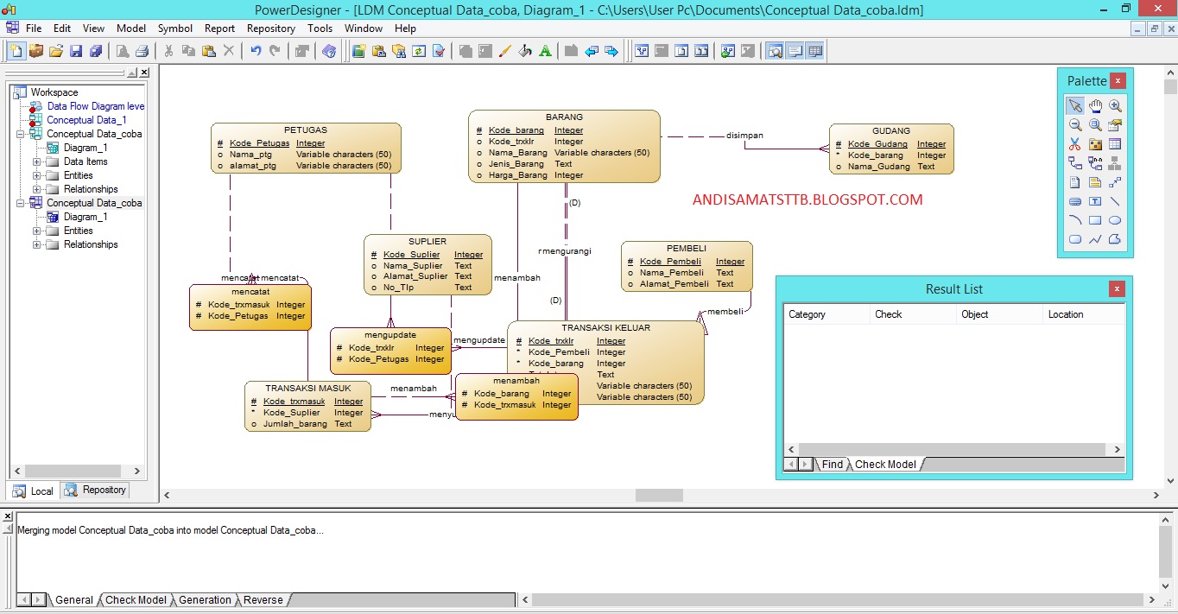Click the Print icon on the toolbar
1178x614 pixels.
(142, 51)
